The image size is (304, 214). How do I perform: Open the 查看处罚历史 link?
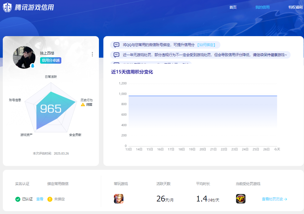click(x=274, y=199)
